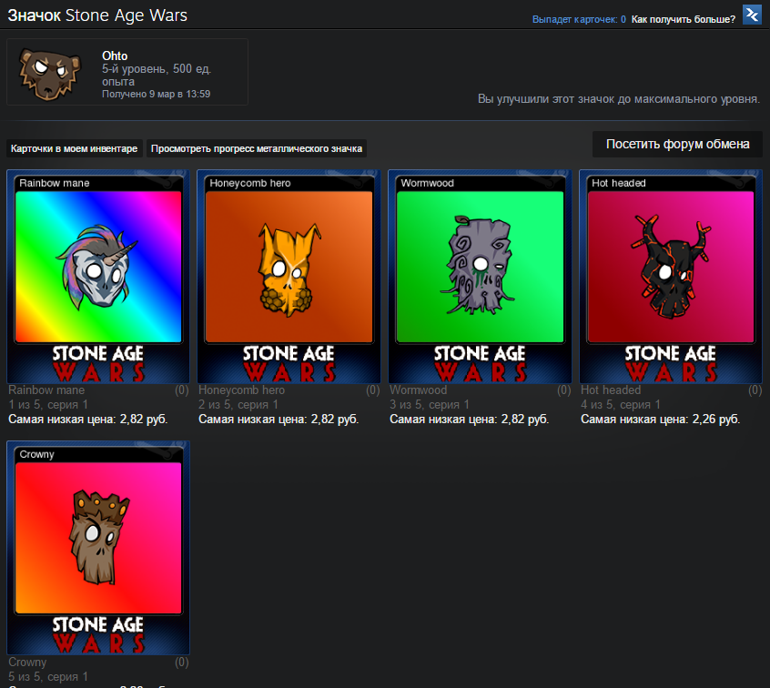The width and height of the screenshot is (770, 688).
Task: Click the blue arrow icon beside 'Как получить больше?'
Action: 752,15
